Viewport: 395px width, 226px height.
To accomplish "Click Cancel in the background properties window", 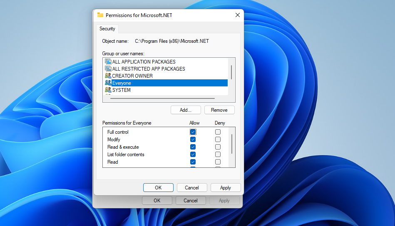I will click(191, 200).
